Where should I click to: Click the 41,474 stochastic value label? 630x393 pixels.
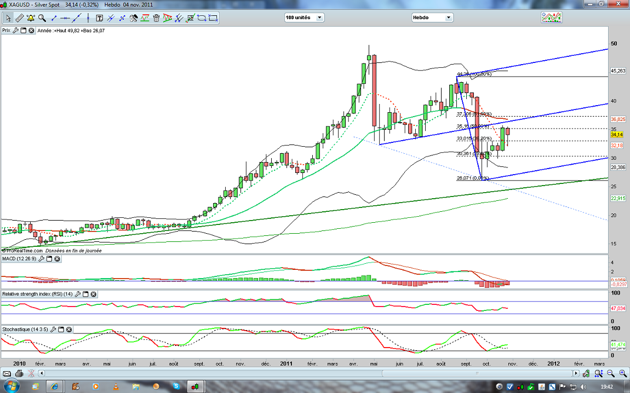tap(618, 344)
